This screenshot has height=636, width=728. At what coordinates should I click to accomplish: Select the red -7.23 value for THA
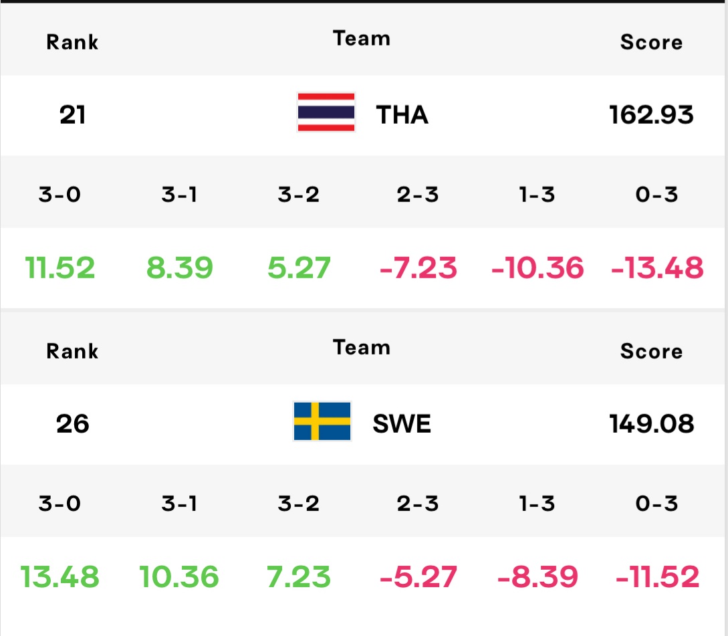(418, 268)
